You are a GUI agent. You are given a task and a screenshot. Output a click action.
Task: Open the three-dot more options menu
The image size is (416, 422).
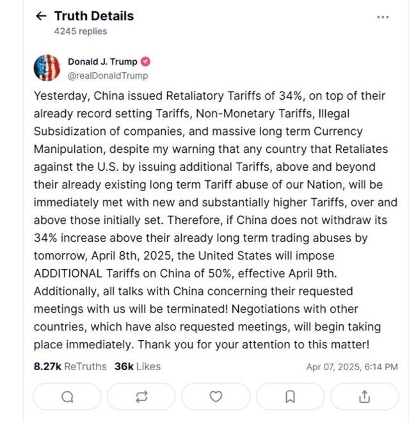(x=383, y=17)
